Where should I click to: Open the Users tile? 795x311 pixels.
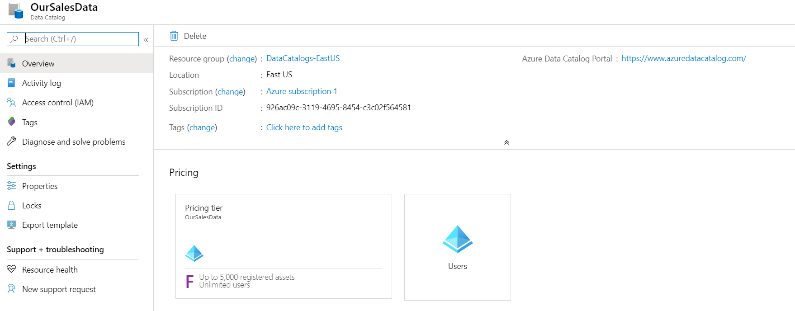pyautogui.click(x=458, y=247)
